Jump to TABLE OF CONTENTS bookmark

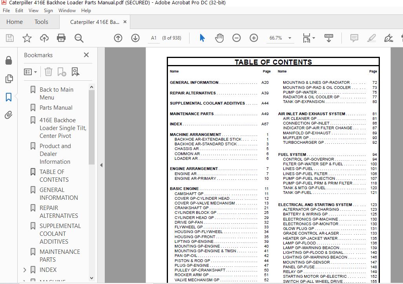click(x=54, y=176)
